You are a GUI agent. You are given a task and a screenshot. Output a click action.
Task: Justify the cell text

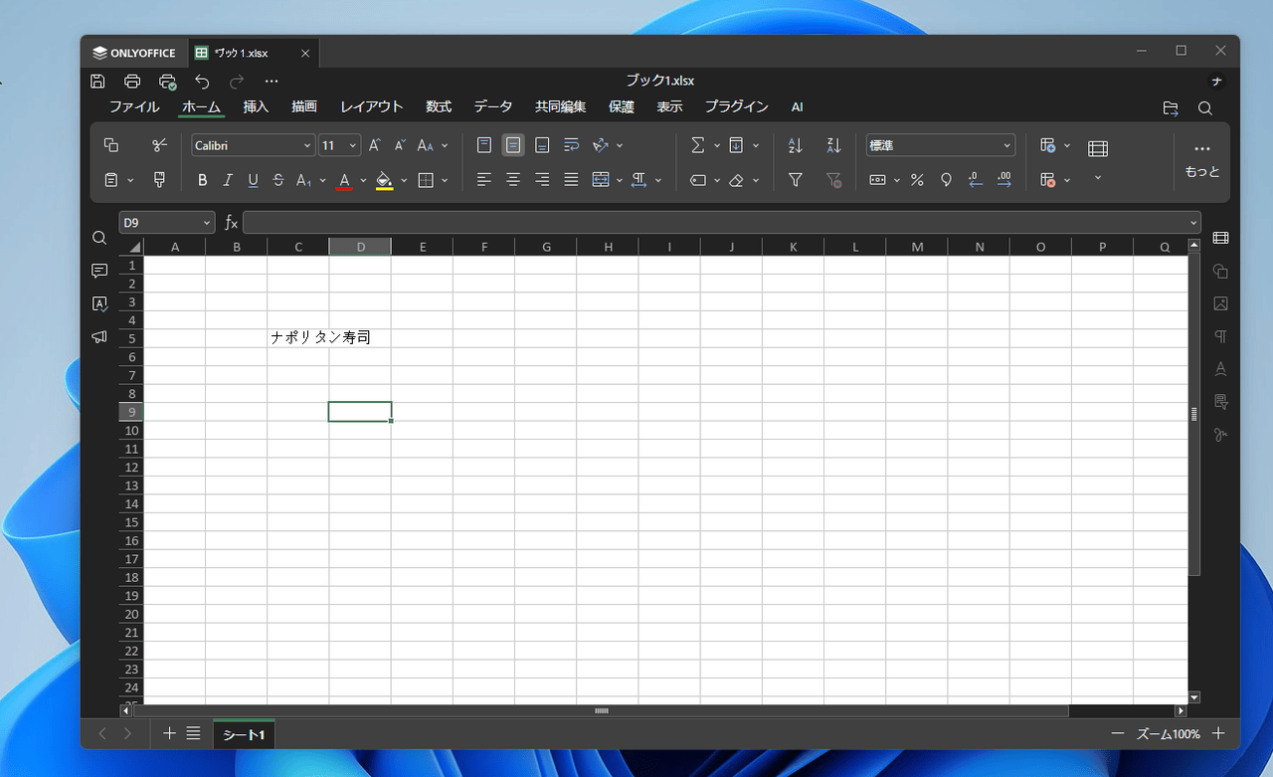coord(571,180)
